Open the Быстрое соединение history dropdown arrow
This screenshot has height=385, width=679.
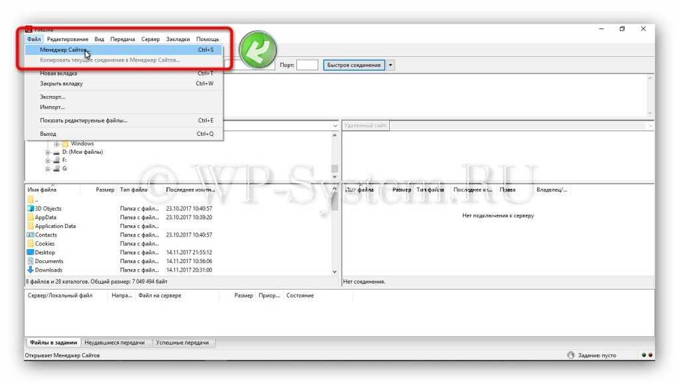tap(391, 65)
